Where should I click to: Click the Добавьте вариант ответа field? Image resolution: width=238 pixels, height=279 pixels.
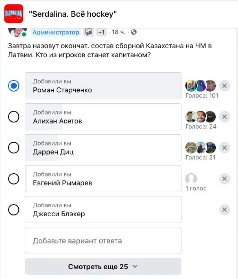tap(103, 241)
